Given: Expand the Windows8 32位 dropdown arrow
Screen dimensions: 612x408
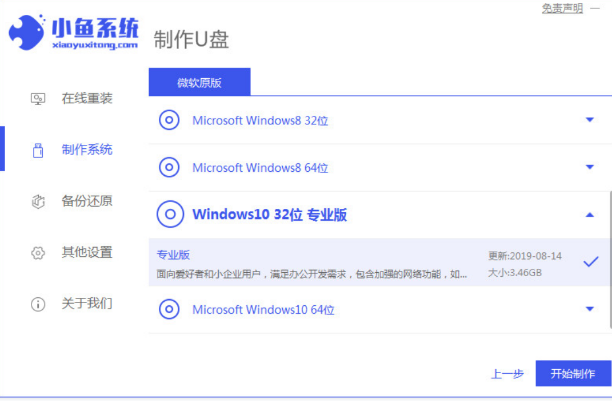Looking at the screenshot, I should pos(590,120).
